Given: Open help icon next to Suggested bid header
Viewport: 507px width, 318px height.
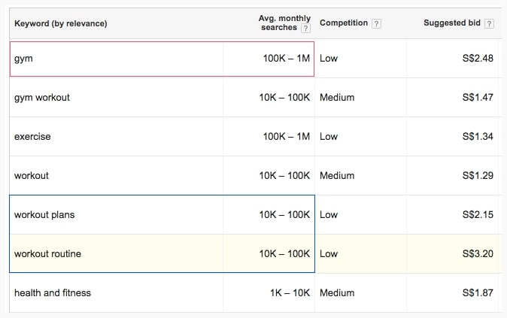Looking at the screenshot, I should click(489, 23).
